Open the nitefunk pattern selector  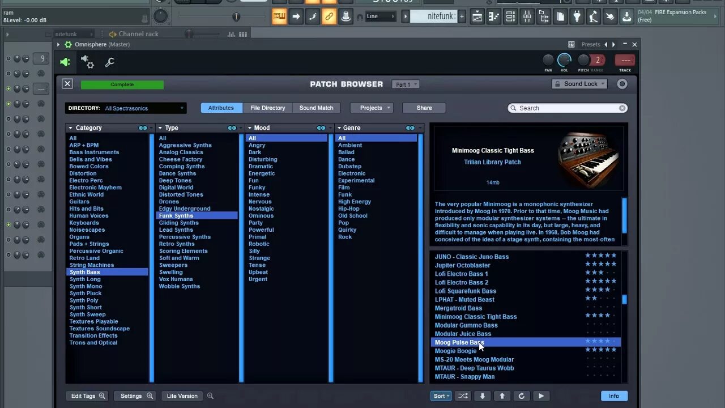(433, 16)
